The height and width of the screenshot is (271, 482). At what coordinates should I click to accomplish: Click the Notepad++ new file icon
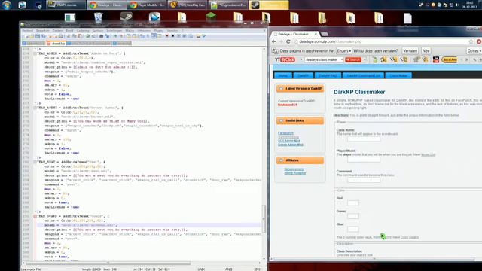26,36
